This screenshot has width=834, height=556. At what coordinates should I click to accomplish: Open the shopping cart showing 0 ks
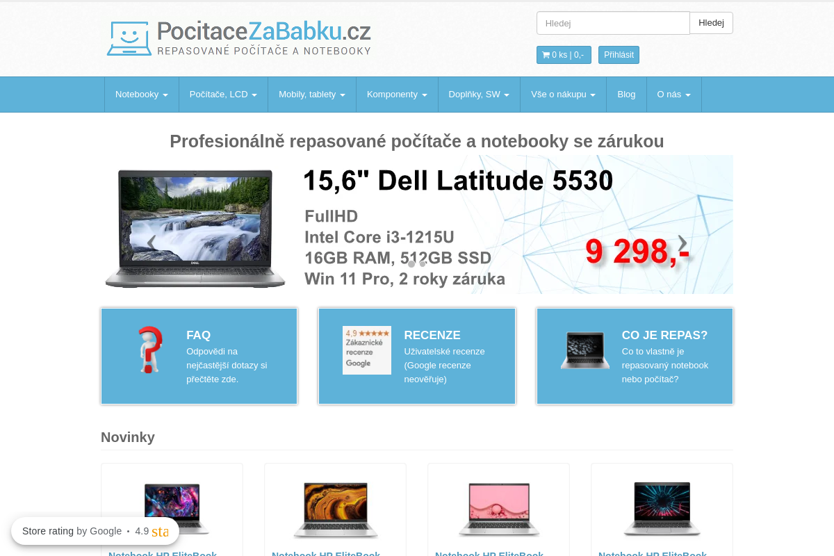coord(564,55)
